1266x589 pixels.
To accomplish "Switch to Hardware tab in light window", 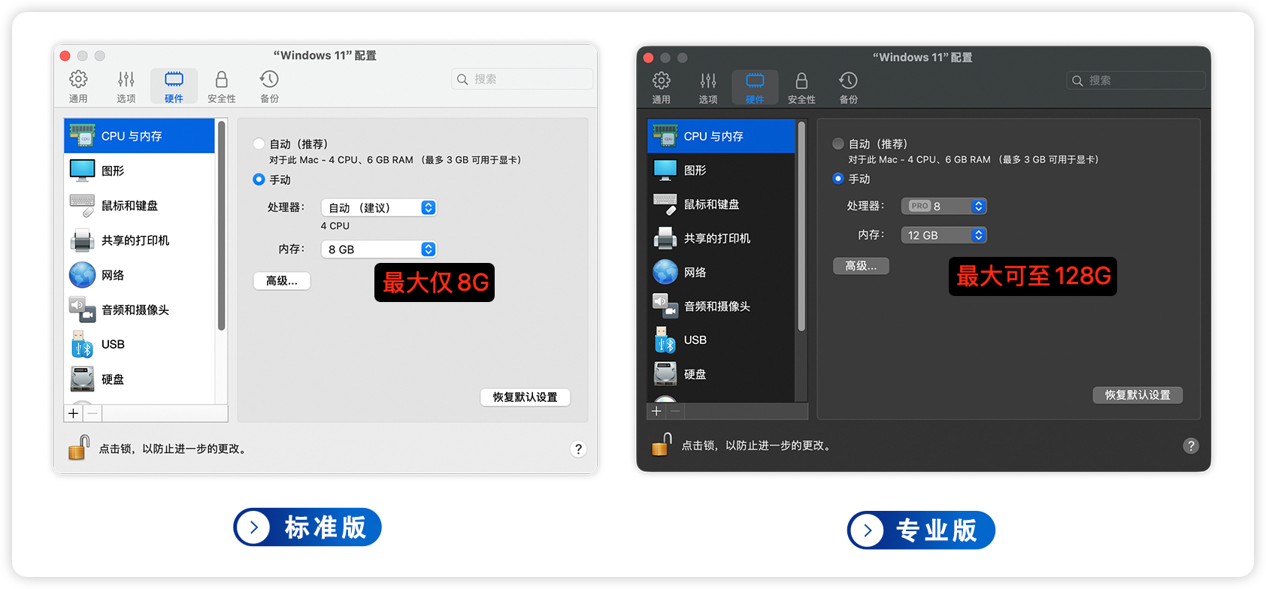I will pos(174,86).
